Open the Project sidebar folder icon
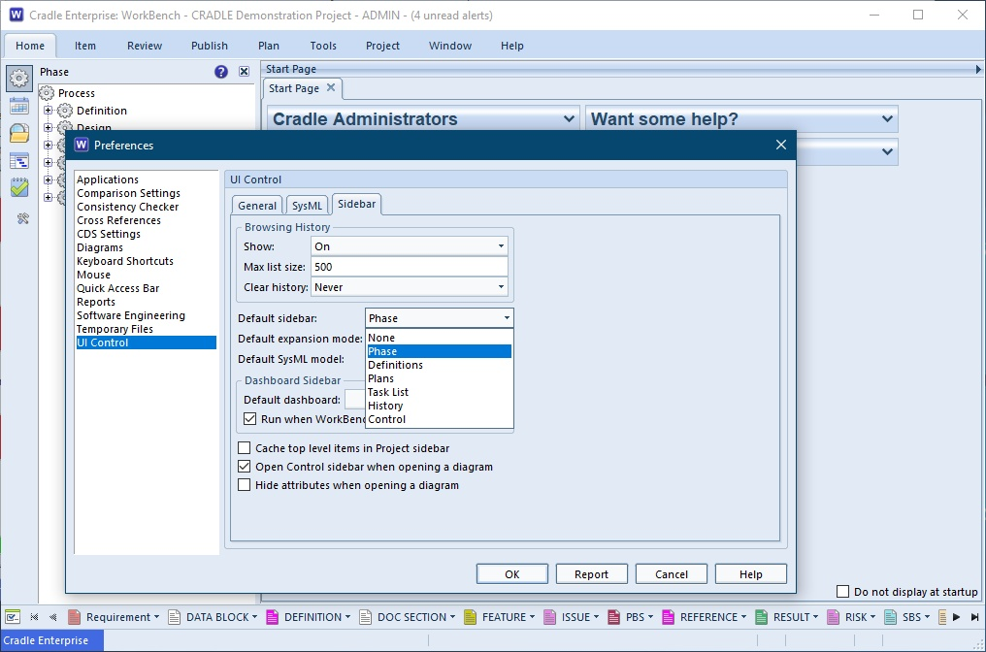Viewport: 986px width, 652px height. pos(19,133)
